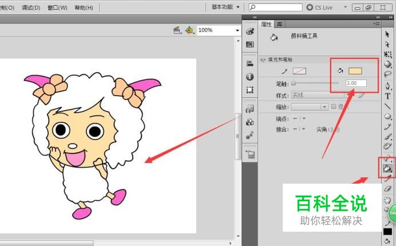The width and height of the screenshot is (396, 246).
Task: Collapse the tools panel double arrows
Action: 391,17
